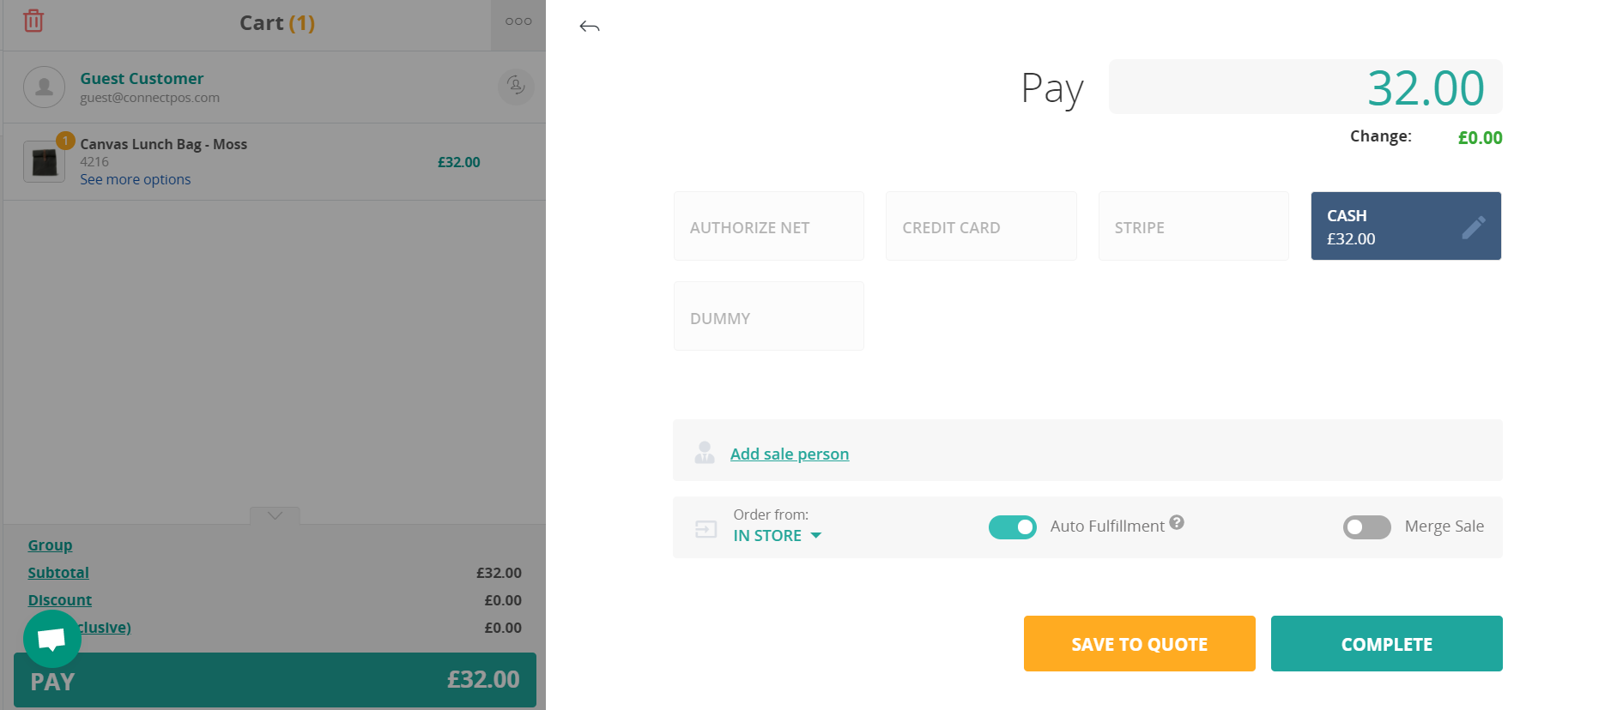This screenshot has height=710, width=1617.
Task: Open the IN STORE order source dropdown
Action: (x=777, y=534)
